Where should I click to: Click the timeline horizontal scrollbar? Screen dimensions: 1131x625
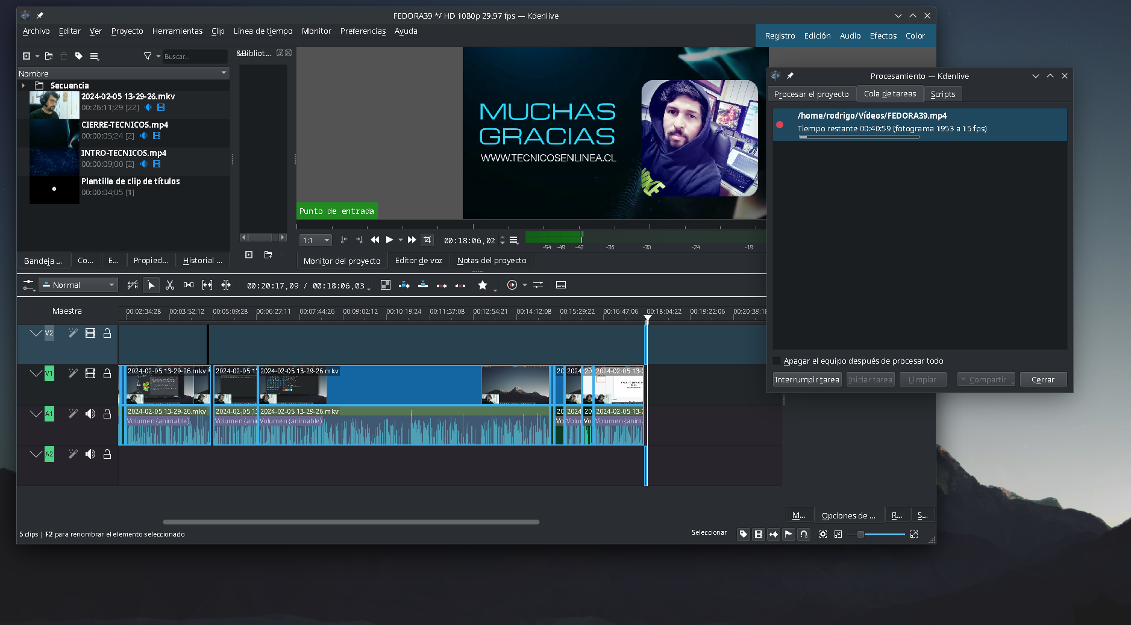351,522
